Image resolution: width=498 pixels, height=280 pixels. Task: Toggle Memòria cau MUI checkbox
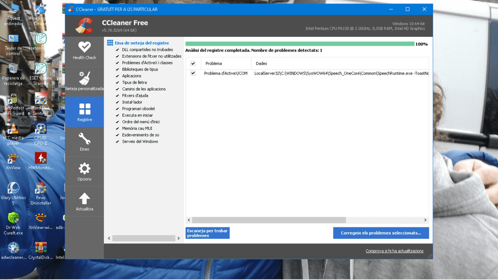(x=117, y=129)
